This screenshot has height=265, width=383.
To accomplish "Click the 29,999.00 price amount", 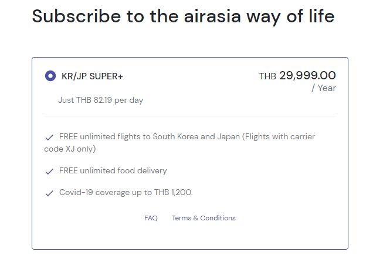I will pos(307,75).
